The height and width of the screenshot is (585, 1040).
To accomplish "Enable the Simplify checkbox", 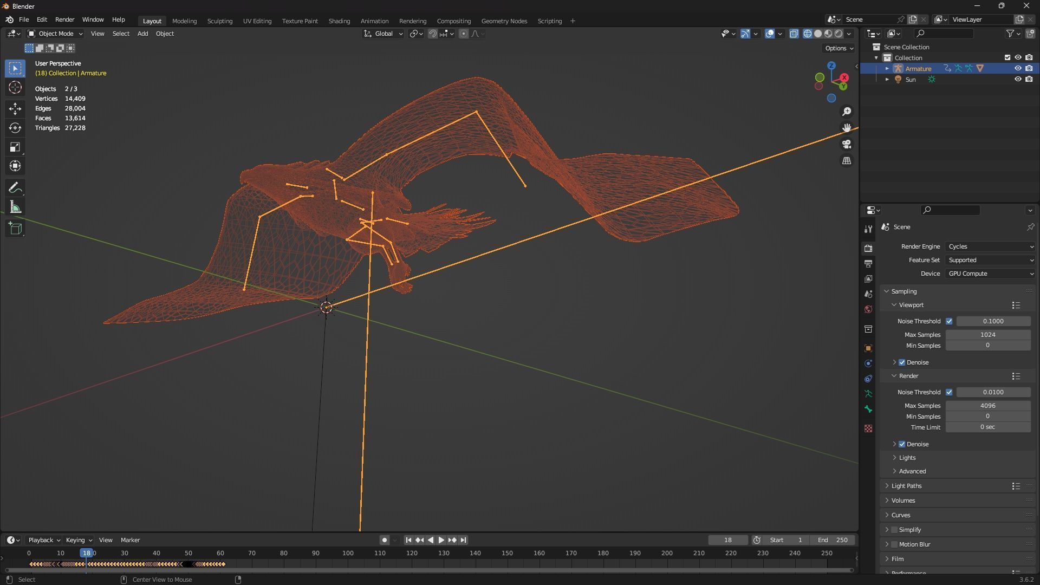I will (894, 530).
